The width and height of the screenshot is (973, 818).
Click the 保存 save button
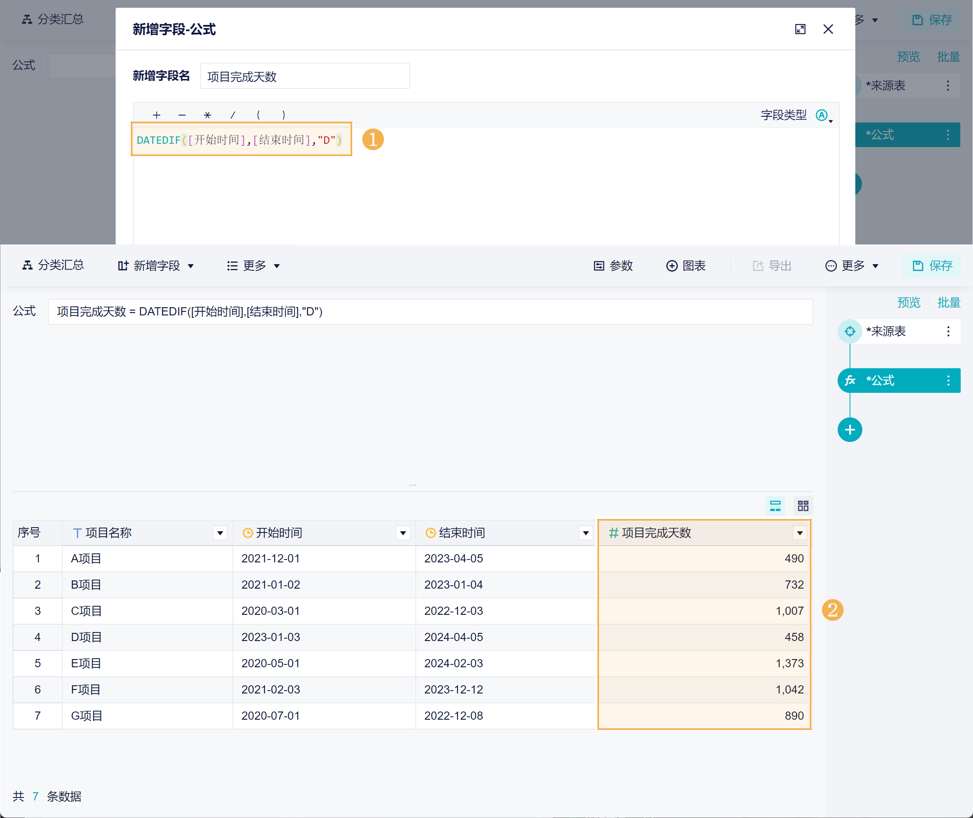click(932, 266)
